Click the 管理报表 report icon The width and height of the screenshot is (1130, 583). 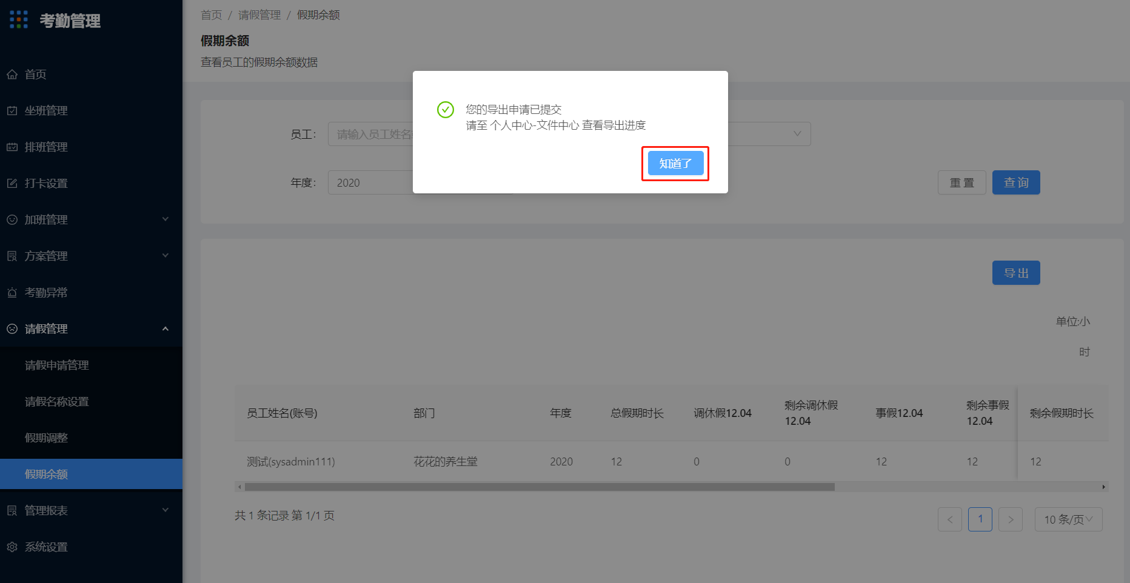[12, 511]
